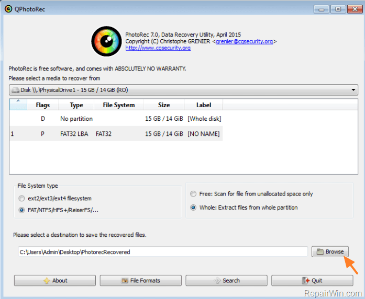Sort partitions by Type column
365x299 pixels.
point(76,105)
